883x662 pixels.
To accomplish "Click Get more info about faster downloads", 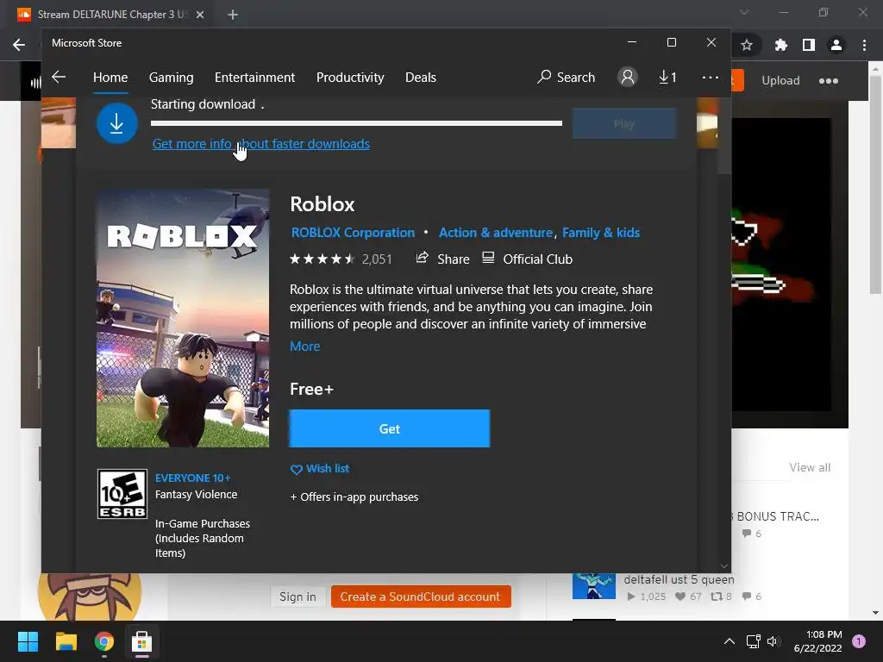I will pos(260,144).
